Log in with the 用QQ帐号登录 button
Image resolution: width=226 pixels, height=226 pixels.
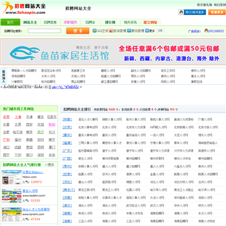[192, 12]
